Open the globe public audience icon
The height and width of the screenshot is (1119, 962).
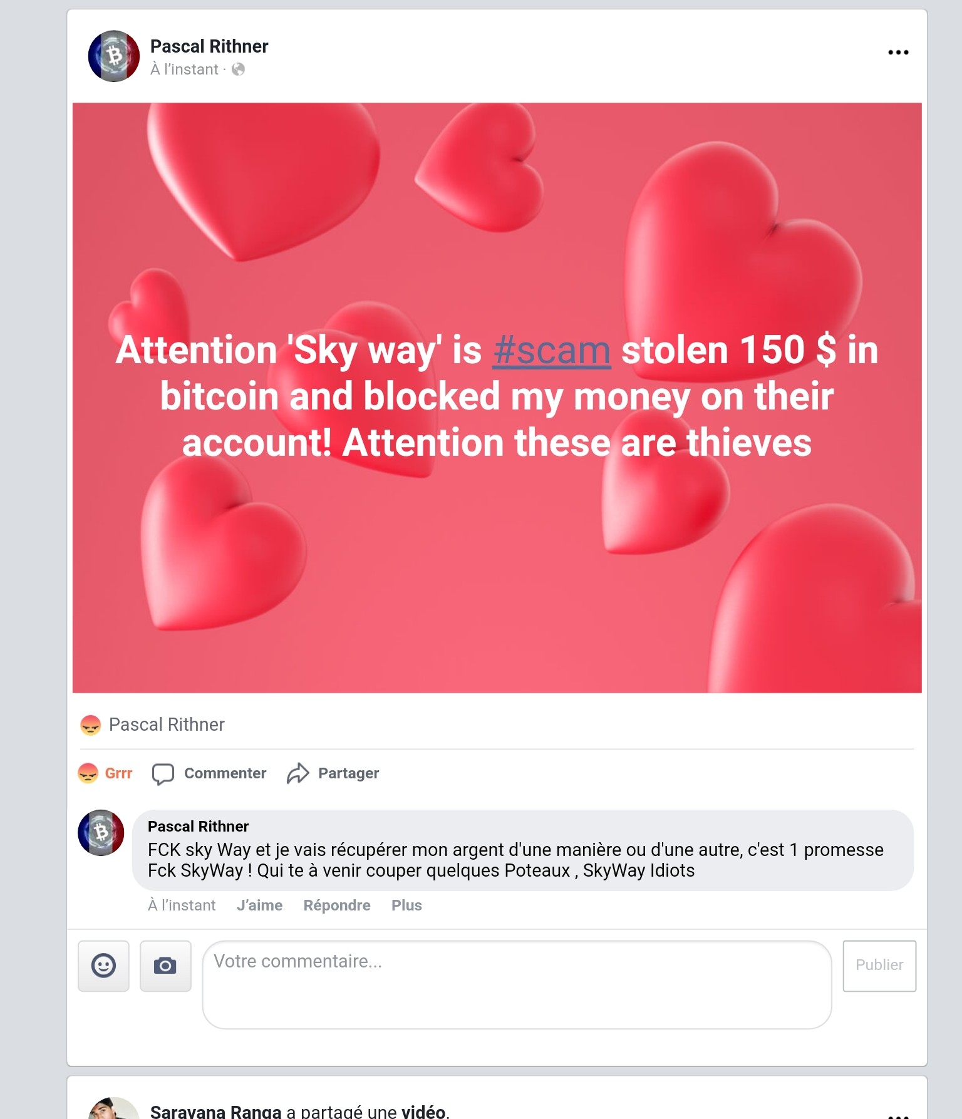[x=238, y=70]
